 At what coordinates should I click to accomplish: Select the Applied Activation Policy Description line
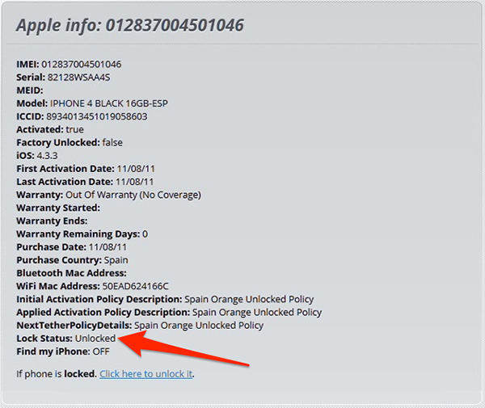click(169, 312)
